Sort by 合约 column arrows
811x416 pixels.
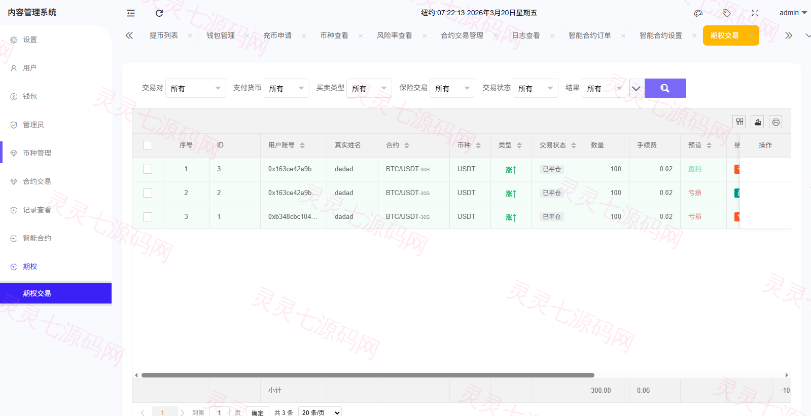[x=407, y=145]
